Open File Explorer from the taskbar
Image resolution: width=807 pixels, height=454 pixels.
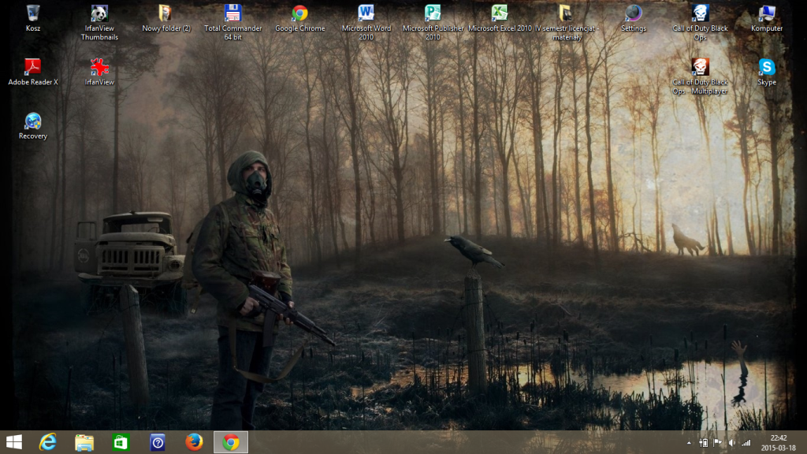click(x=84, y=442)
